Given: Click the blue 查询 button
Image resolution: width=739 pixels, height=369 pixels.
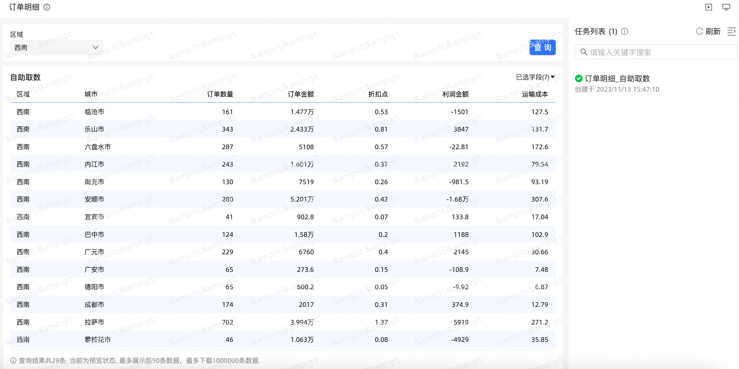Looking at the screenshot, I should (542, 47).
